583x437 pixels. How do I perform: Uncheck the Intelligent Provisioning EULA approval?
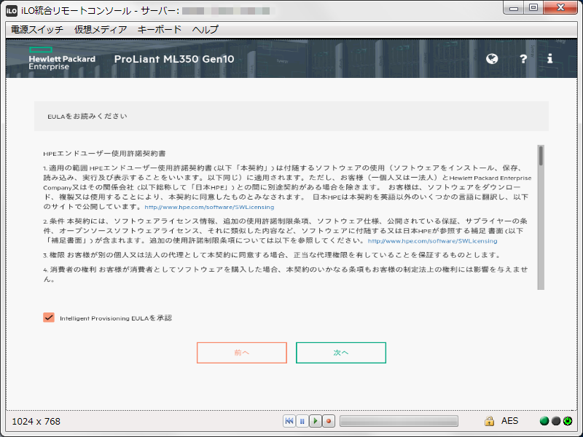48,317
